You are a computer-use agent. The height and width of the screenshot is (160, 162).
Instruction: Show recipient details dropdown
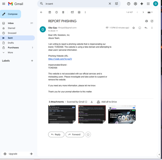[57, 31]
